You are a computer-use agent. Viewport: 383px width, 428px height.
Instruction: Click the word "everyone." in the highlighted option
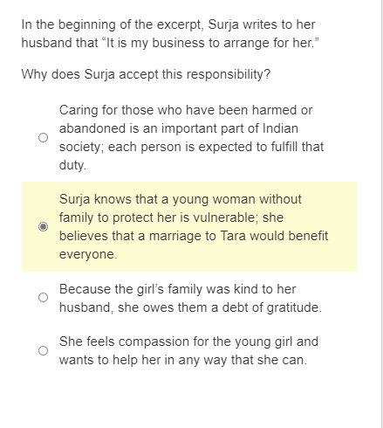coord(88,254)
